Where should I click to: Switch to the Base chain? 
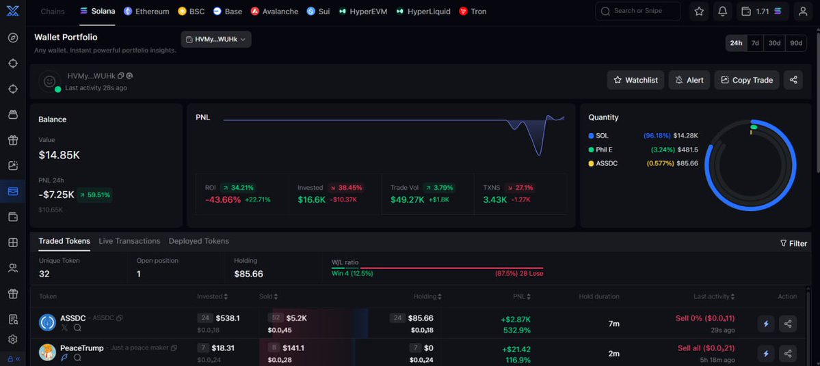228,11
